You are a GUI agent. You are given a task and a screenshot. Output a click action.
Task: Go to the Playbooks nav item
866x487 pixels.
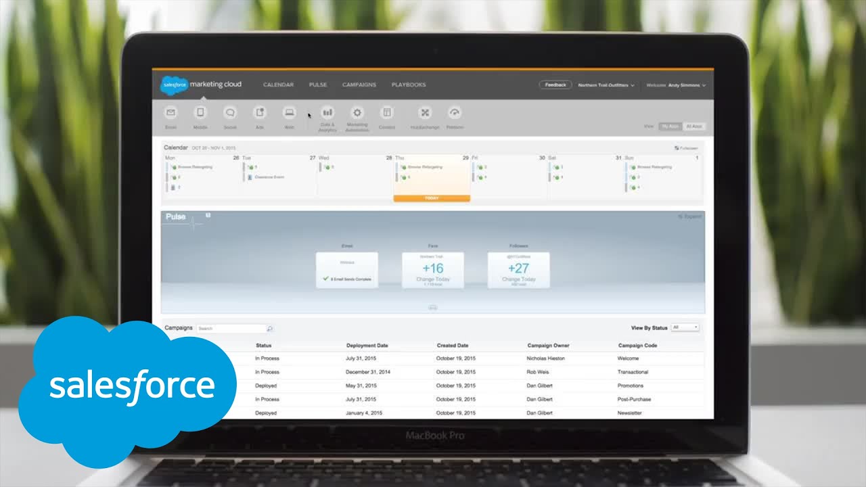coord(409,85)
